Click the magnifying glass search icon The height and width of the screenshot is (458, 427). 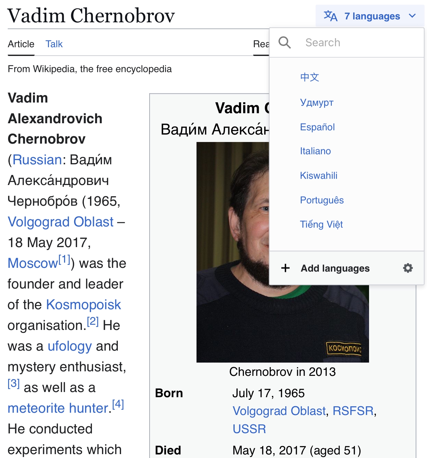(x=285, y=42)
